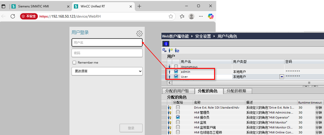Click the user icon in Anonymous row
The height and width of the screenshot is (135, 324).
point(170,66)
